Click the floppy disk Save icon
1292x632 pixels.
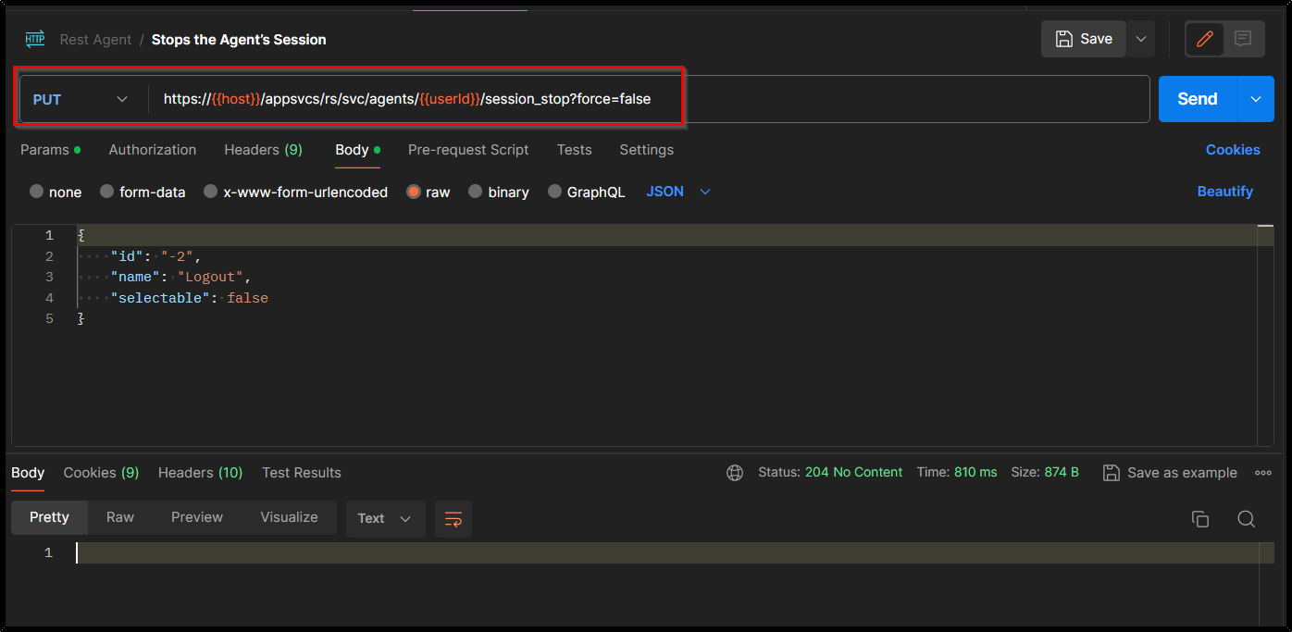pos(1064,39)
